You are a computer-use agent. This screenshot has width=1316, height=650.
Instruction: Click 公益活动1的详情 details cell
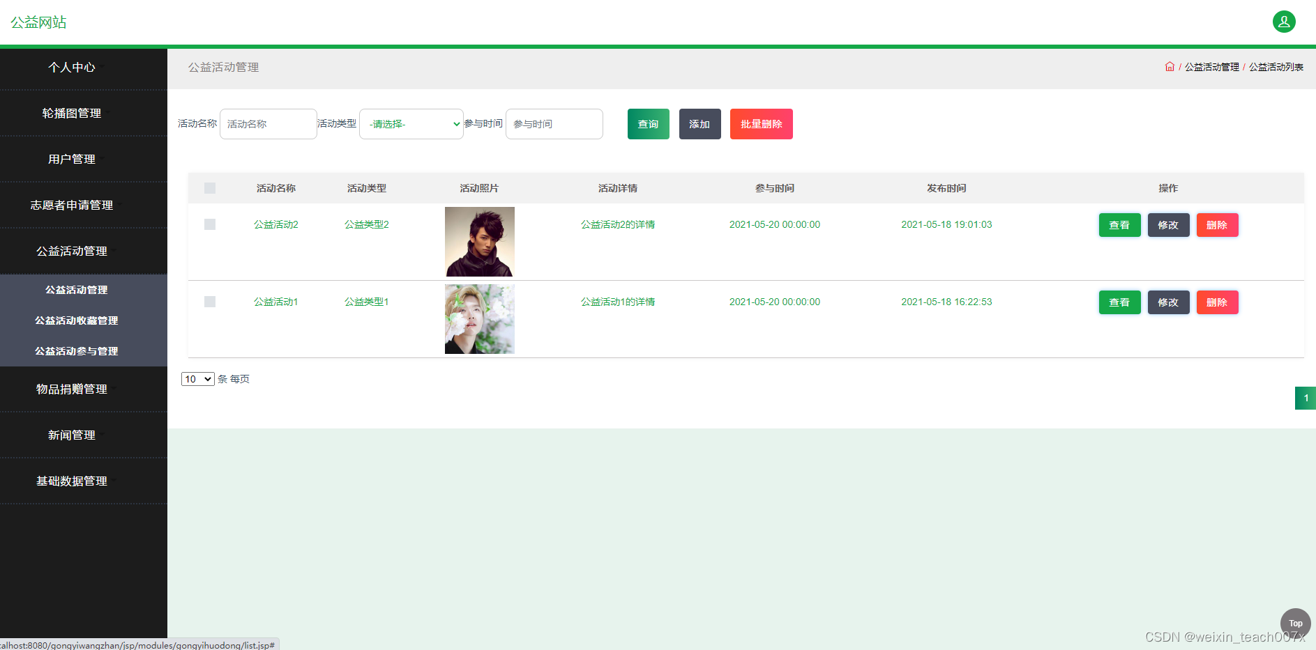click(618, 302)
